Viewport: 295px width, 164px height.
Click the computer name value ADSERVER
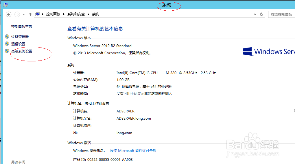click(126, 111)
